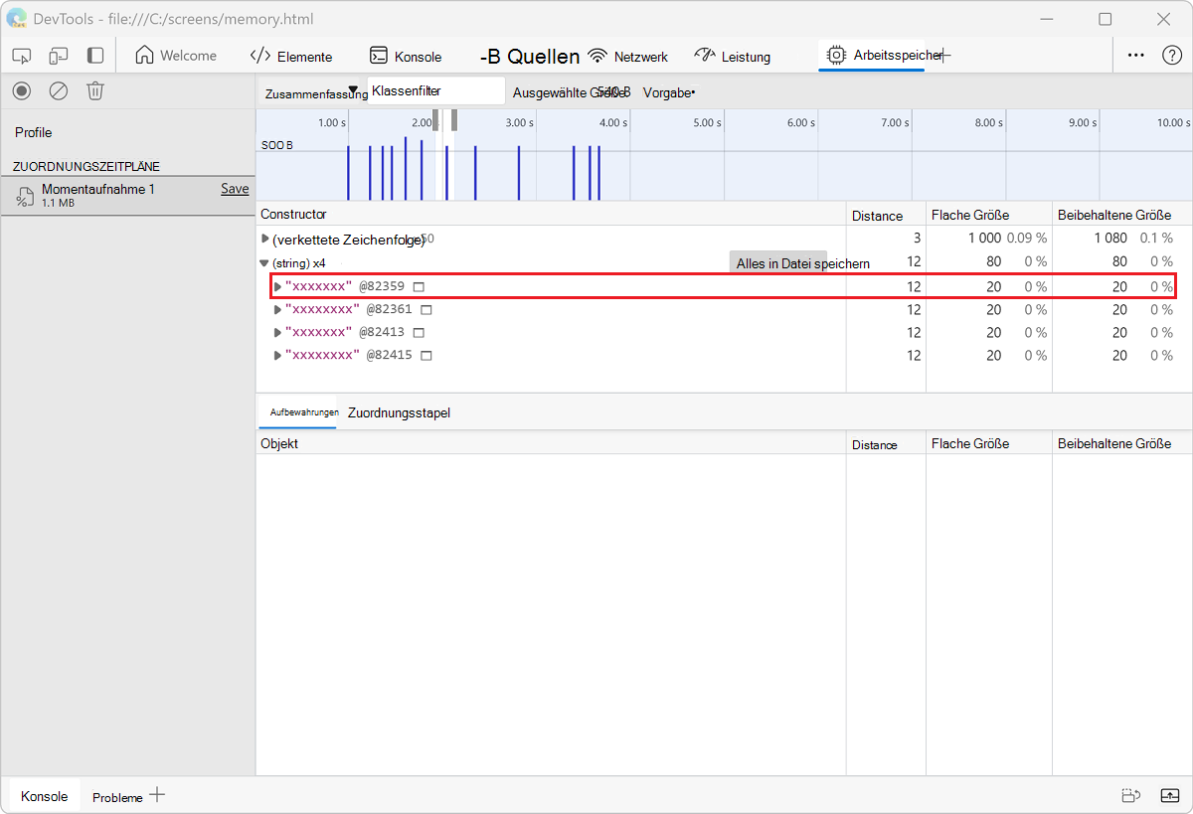
Task: Click the timeline bar near 3.00 s
Action: click(x=518, y=172)
